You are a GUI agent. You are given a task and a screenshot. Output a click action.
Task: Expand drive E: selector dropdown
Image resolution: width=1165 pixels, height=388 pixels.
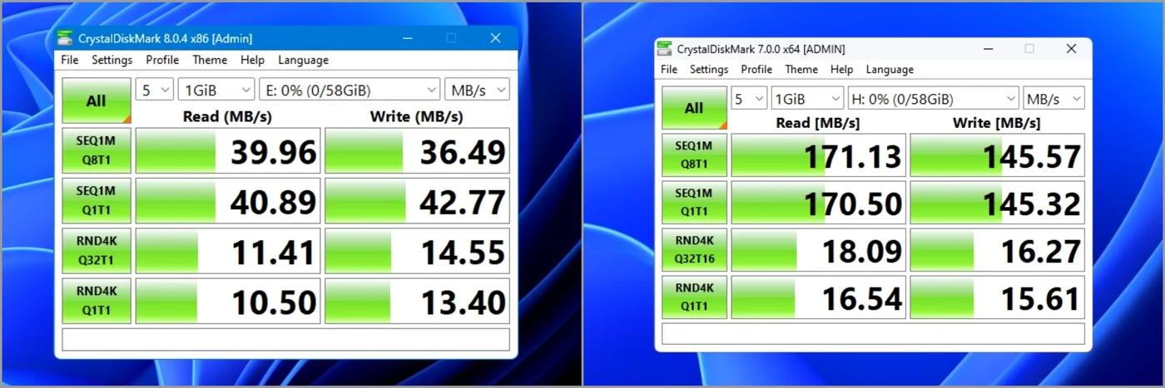pyautogui.click(x=349, y=90)
